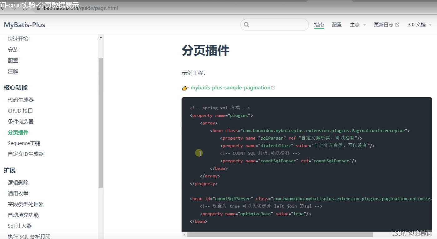Click the optimizeJoin property code line
The height and width of the screenshot is (239, 437).
(256, 214)
